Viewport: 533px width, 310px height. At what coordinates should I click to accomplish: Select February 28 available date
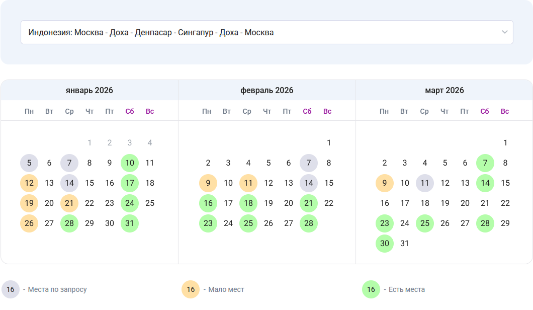[x=309, y=223]
